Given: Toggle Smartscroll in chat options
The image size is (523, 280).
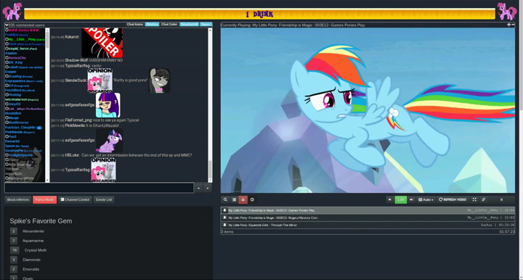Looking at the screenshot, I should point(189,25).
